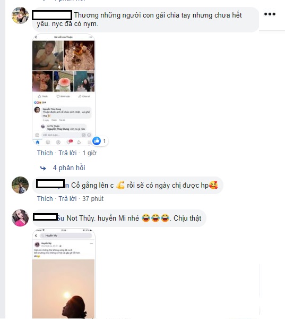Viewport: 285px width, 319px height.
Task: Open third commenter's pink-shirt avatar
Action: [x=20, y=218]
